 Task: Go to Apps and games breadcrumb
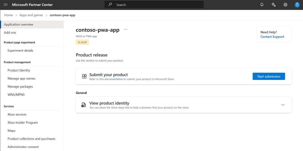(x=31, y=15)
